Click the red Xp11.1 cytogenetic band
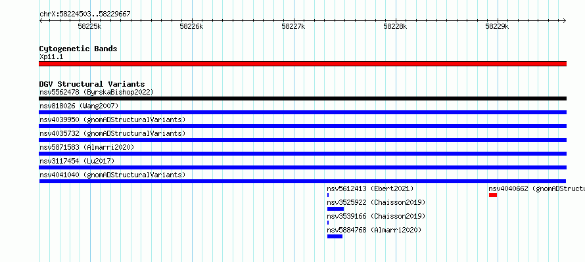Screen dimensions: 585x262 click(302, 64)
